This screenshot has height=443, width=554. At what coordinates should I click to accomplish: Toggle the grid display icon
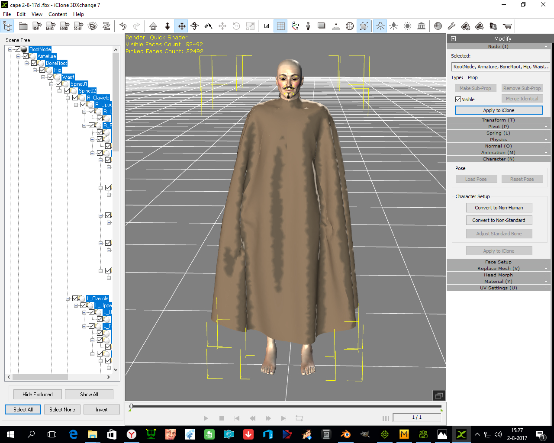(281, 26)
